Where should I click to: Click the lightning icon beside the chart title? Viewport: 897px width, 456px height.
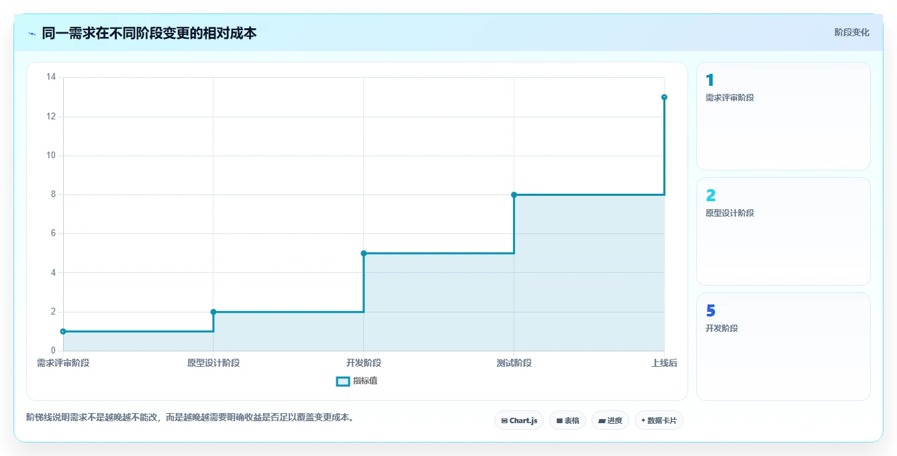[x=32, y=34]
